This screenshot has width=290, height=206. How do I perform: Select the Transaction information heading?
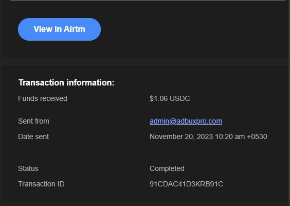[x=66, y=82]
